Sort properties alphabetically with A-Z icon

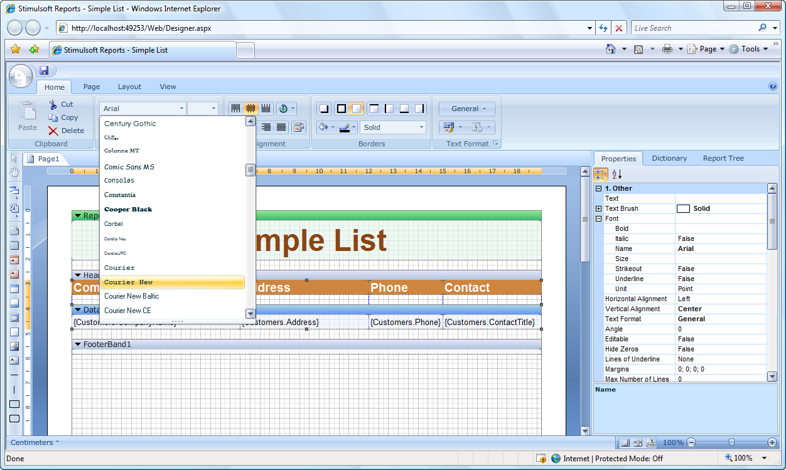[616, 174]
